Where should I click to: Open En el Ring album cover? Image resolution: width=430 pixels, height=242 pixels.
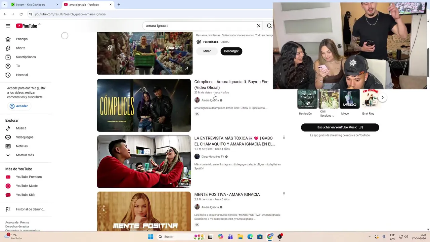pos(371,99)
